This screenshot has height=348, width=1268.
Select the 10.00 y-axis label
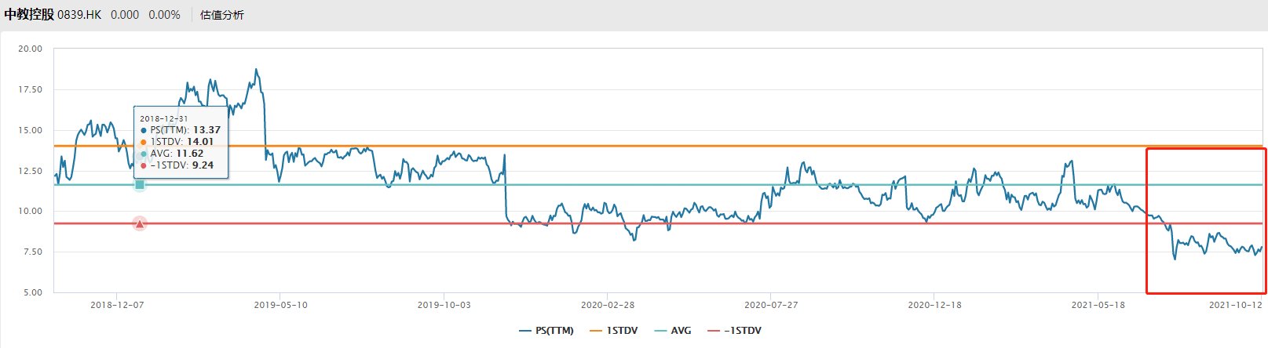31,211
